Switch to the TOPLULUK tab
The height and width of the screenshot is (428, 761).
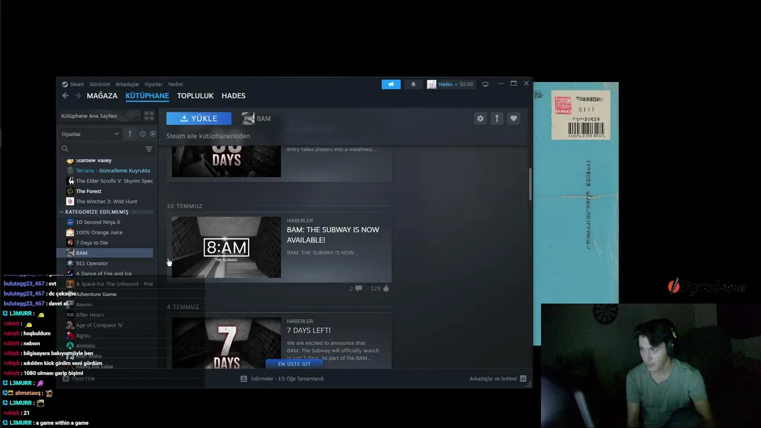[x=195, y=96]
